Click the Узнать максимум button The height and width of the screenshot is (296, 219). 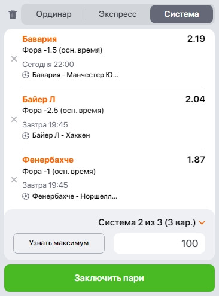coord(59,243)
